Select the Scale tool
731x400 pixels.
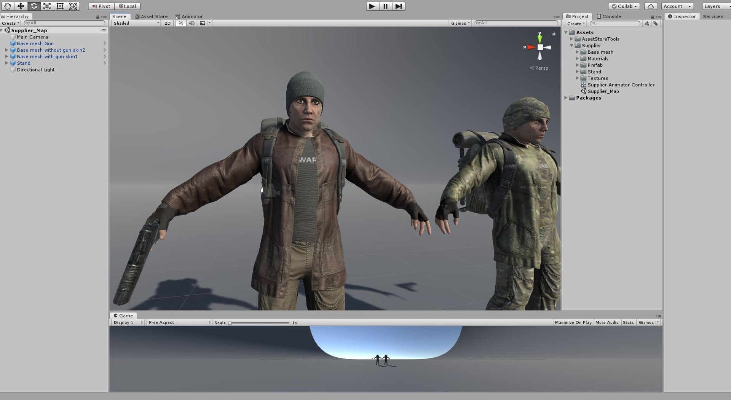47,6
